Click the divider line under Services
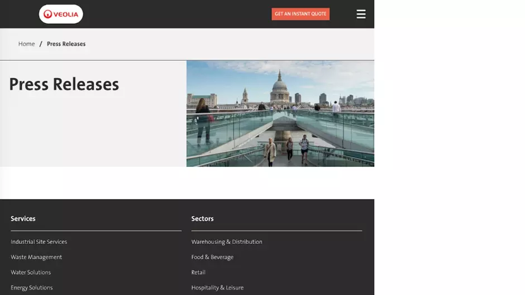The image size is (525, 295). pyautogui.click(x=96, y=230)
